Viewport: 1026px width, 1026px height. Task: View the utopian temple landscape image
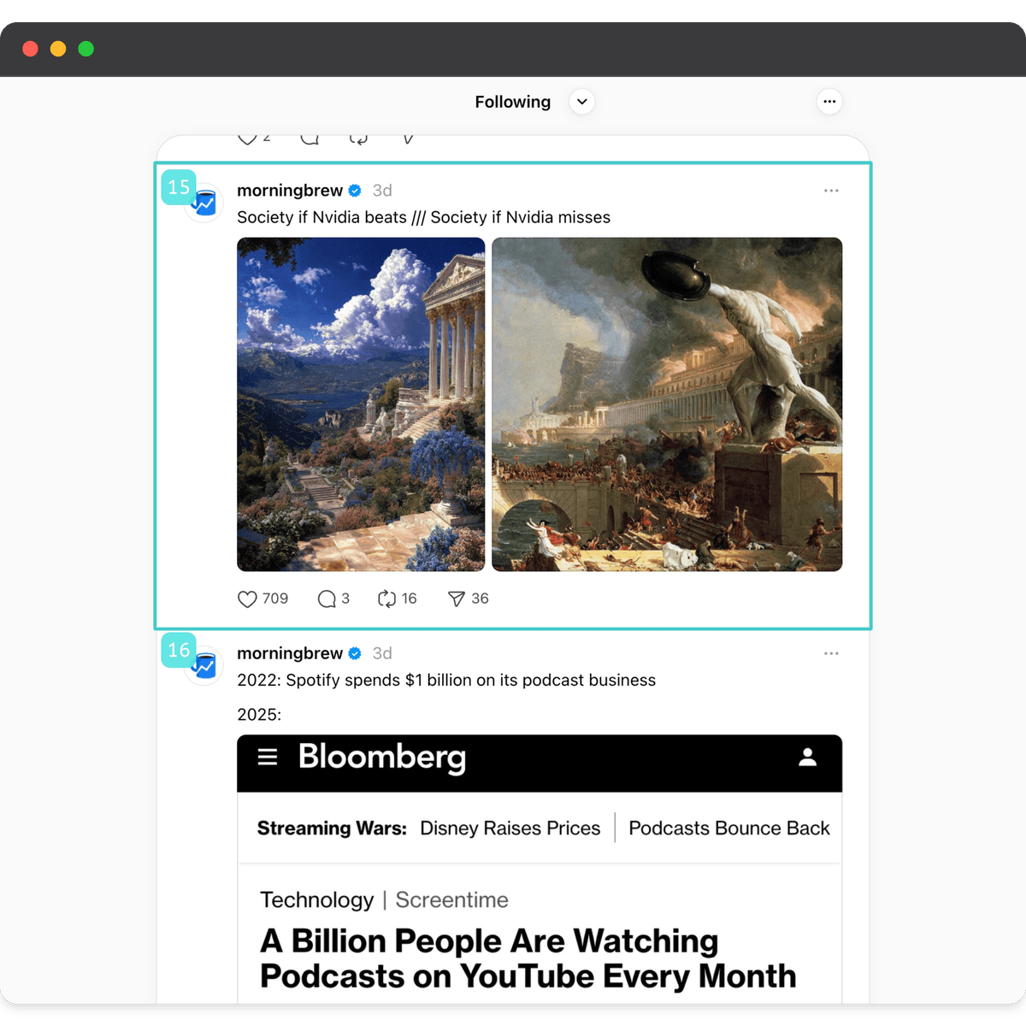361,404
